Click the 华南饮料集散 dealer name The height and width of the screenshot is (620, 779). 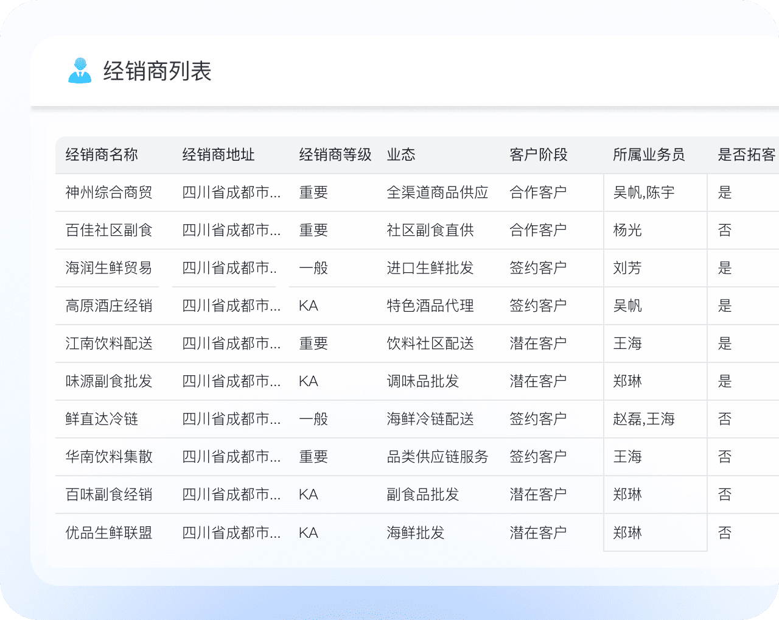tap(109, 457)
